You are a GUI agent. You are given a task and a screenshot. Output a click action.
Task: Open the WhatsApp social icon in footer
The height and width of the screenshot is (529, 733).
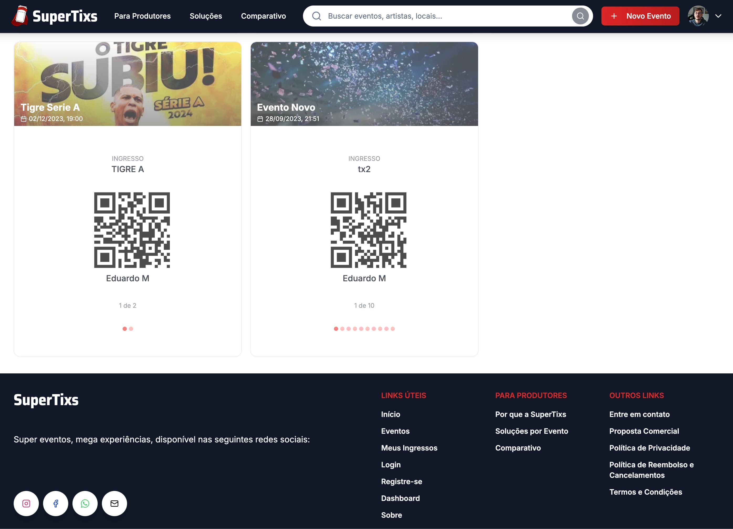(85, 503)
